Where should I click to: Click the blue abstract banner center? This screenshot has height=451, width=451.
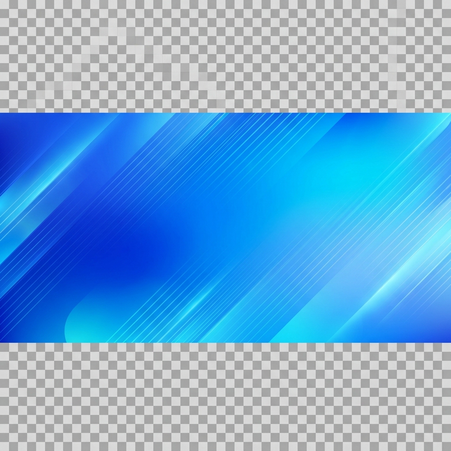point(225,228)
